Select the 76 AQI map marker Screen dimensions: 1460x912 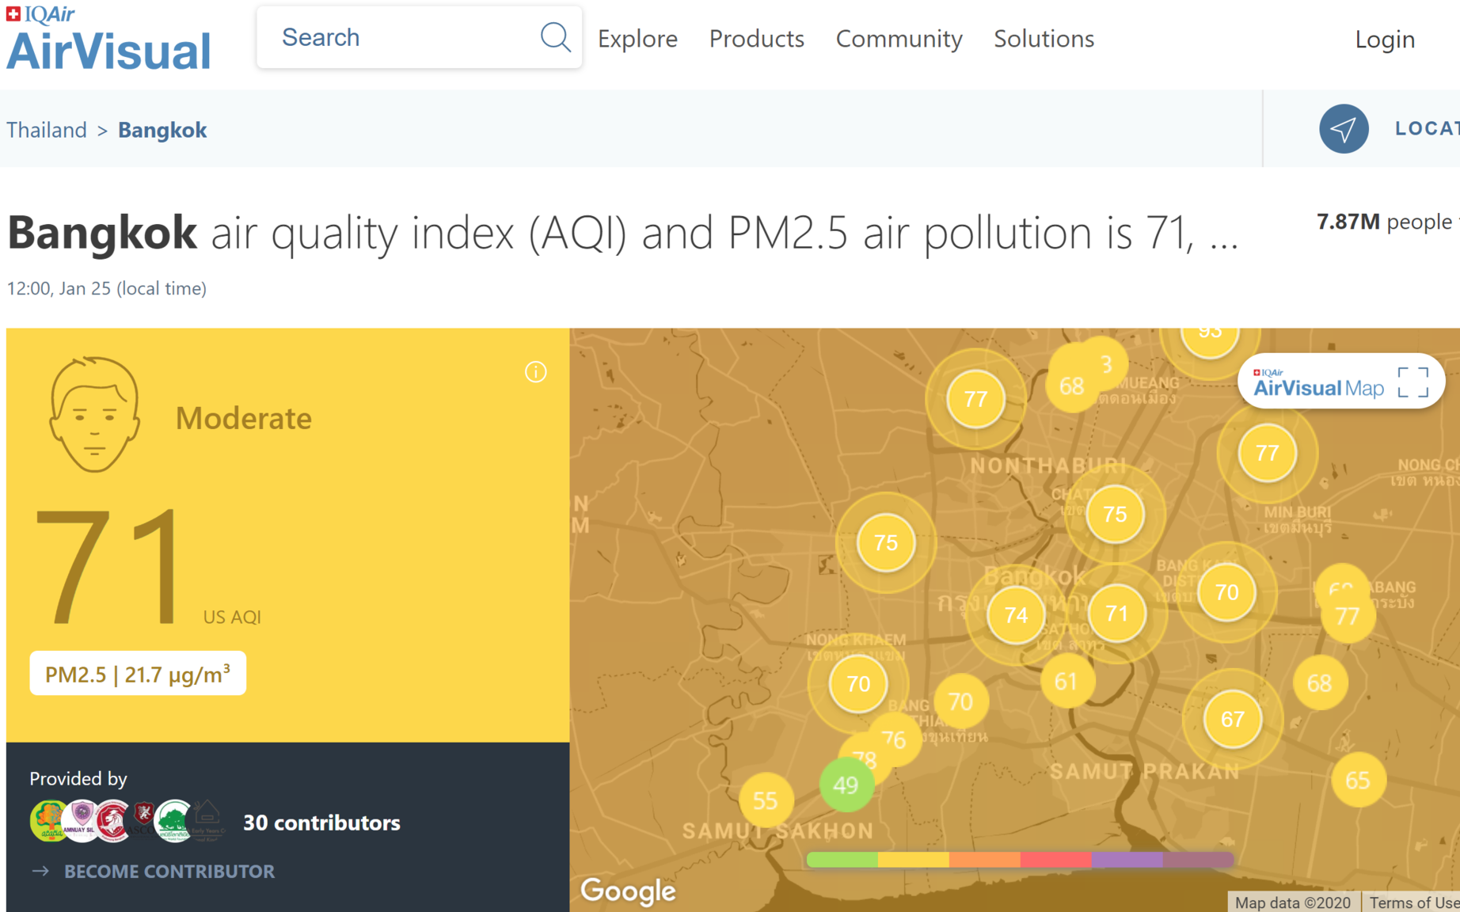click(x=894, y=739)
